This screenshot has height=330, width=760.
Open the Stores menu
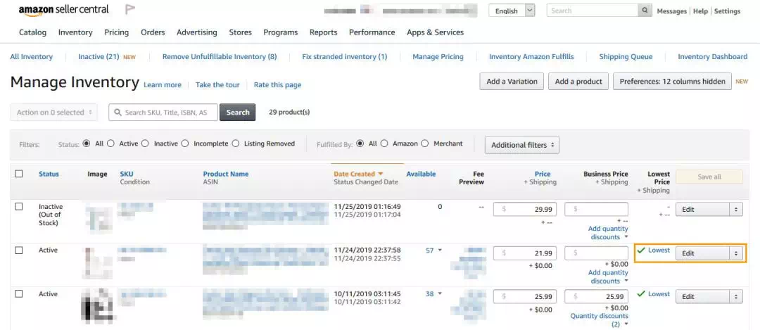pos(241,32)
